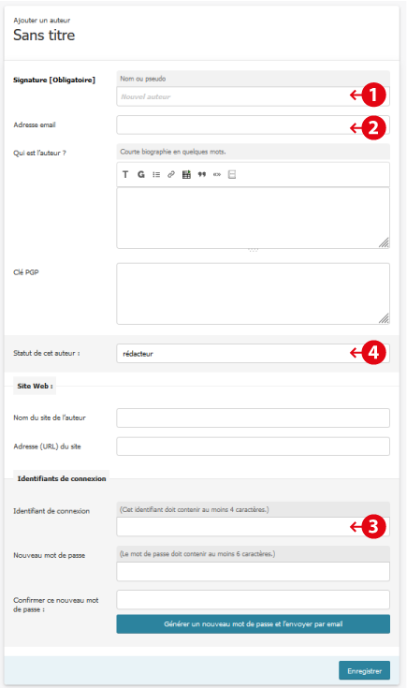Viewport: 407px width, 688px height.
Task: Apply bold with the G toolbar icon
Action: pyautogui.click(x=140, y=175)
